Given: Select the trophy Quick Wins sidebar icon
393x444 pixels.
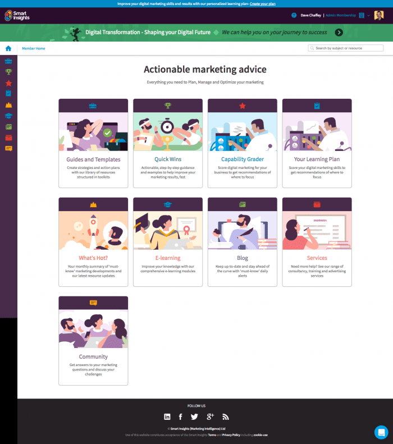Looking at the screenshot, I should coord(8,72).
